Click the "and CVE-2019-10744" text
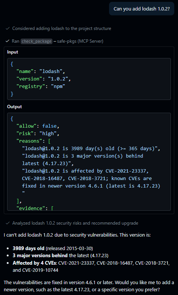Screen dimensions: 178x295 (x=35, y=270)
